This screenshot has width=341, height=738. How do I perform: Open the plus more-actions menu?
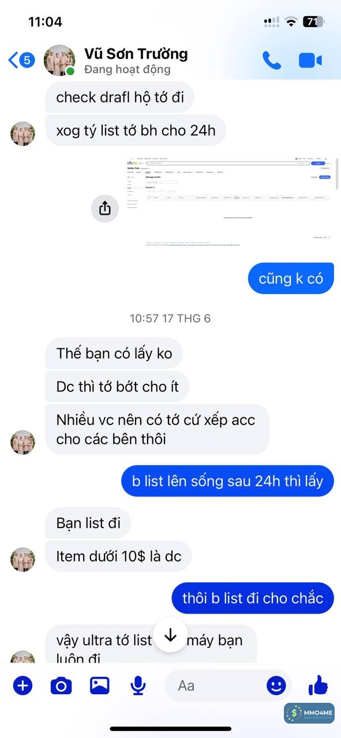pyautogui.click(x=23, y=686)
